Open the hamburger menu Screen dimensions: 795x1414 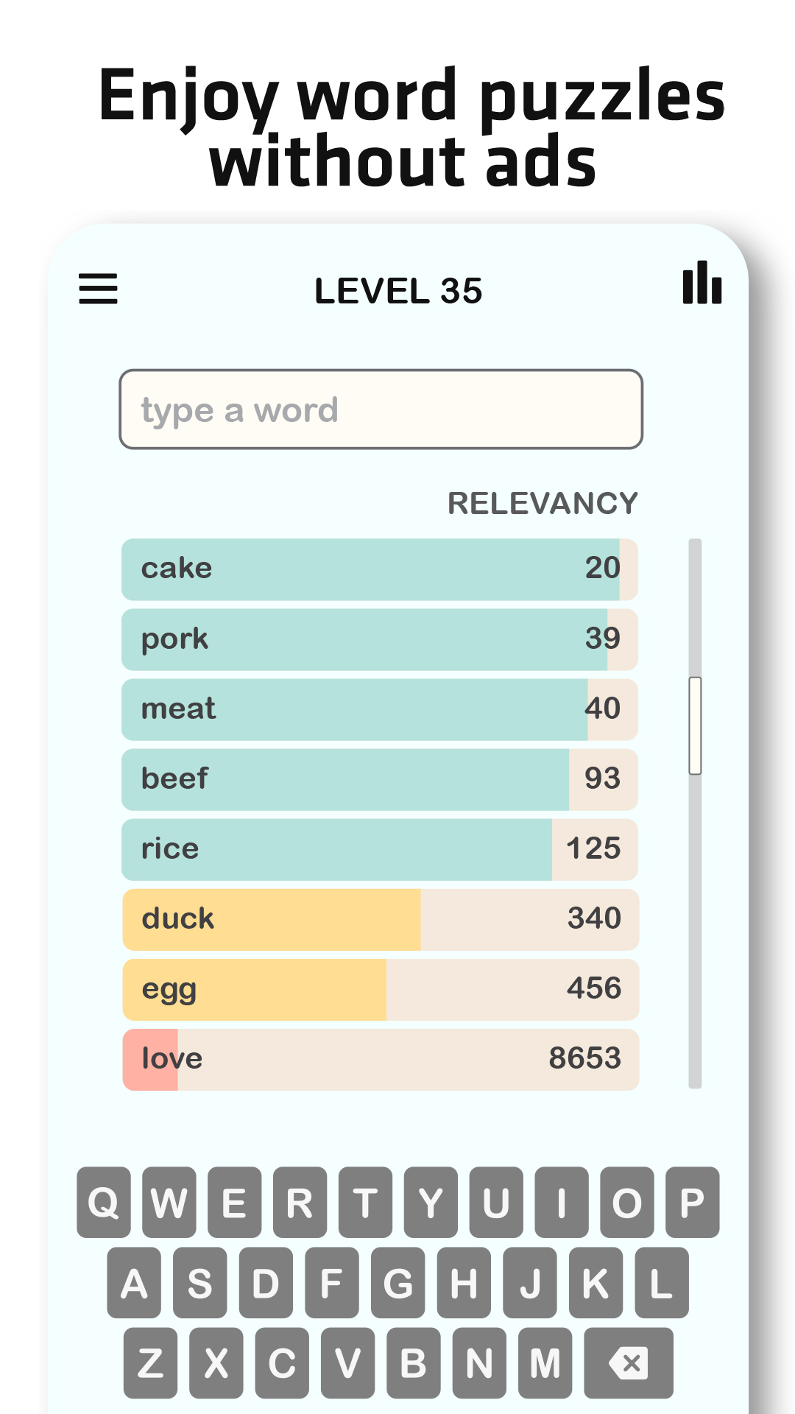(x=98, y=289)
